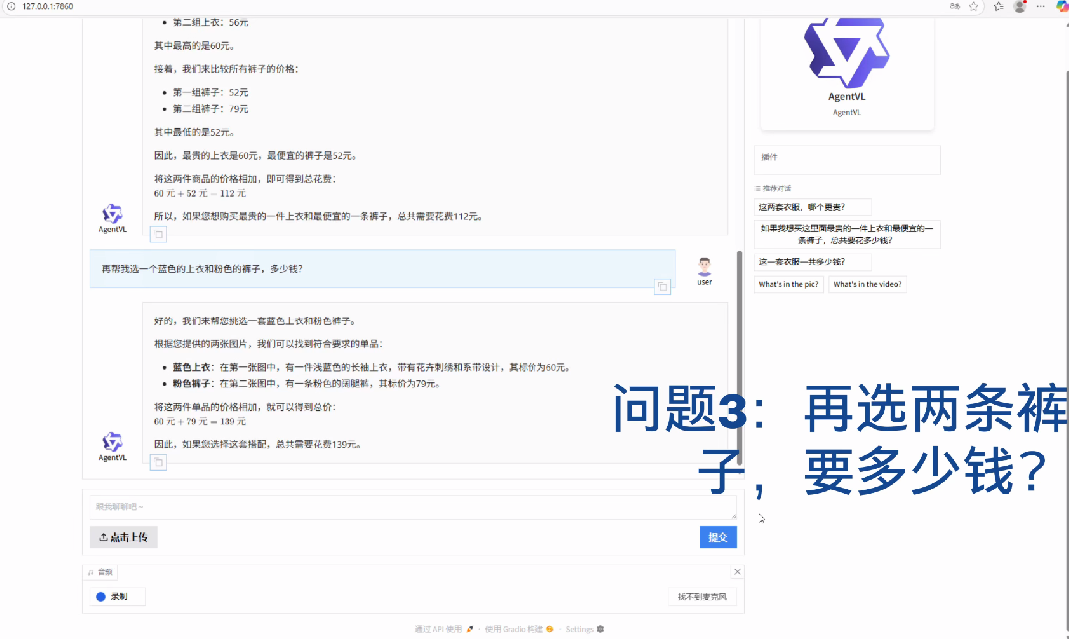1069x639 pixels.
Task: Select suggestion "What's in the video?"
Action: (867, 284)
